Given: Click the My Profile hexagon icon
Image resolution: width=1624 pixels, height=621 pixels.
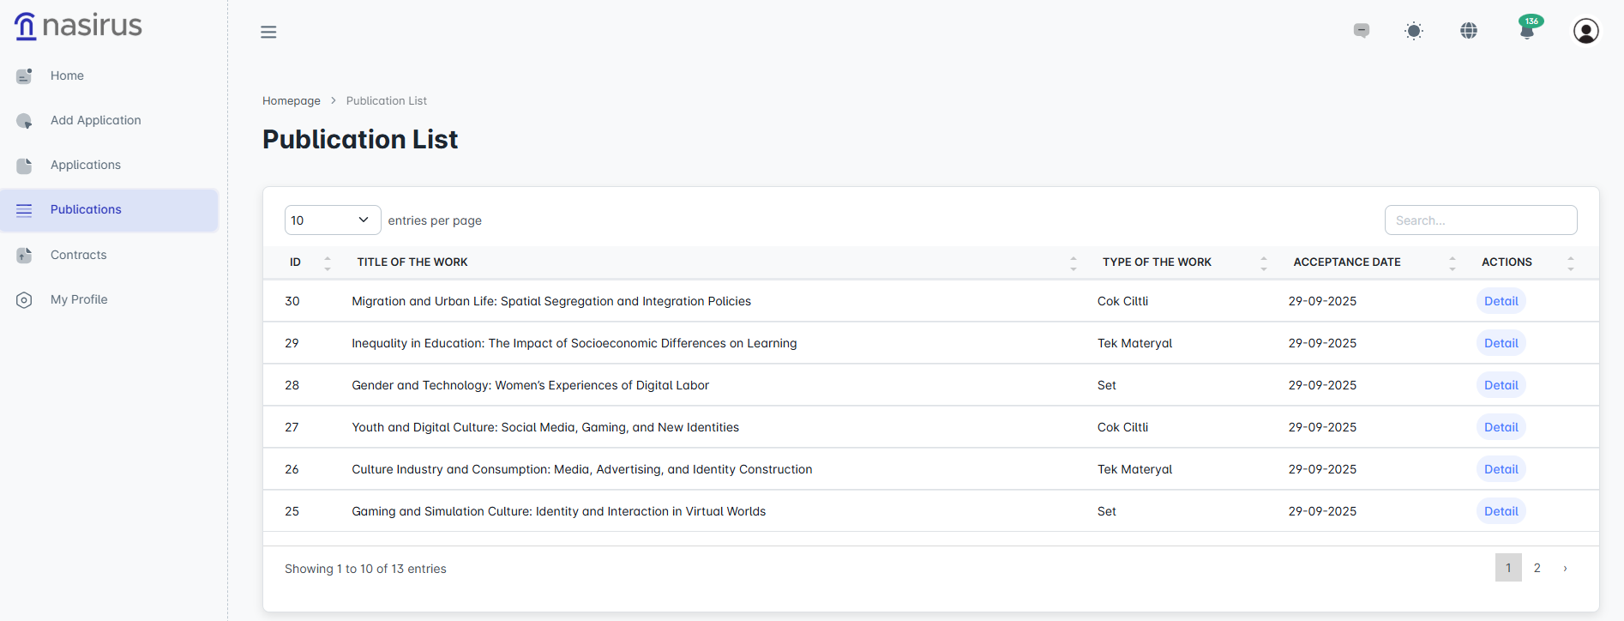Looking at the screenshot, I should [x=24, y=299].
